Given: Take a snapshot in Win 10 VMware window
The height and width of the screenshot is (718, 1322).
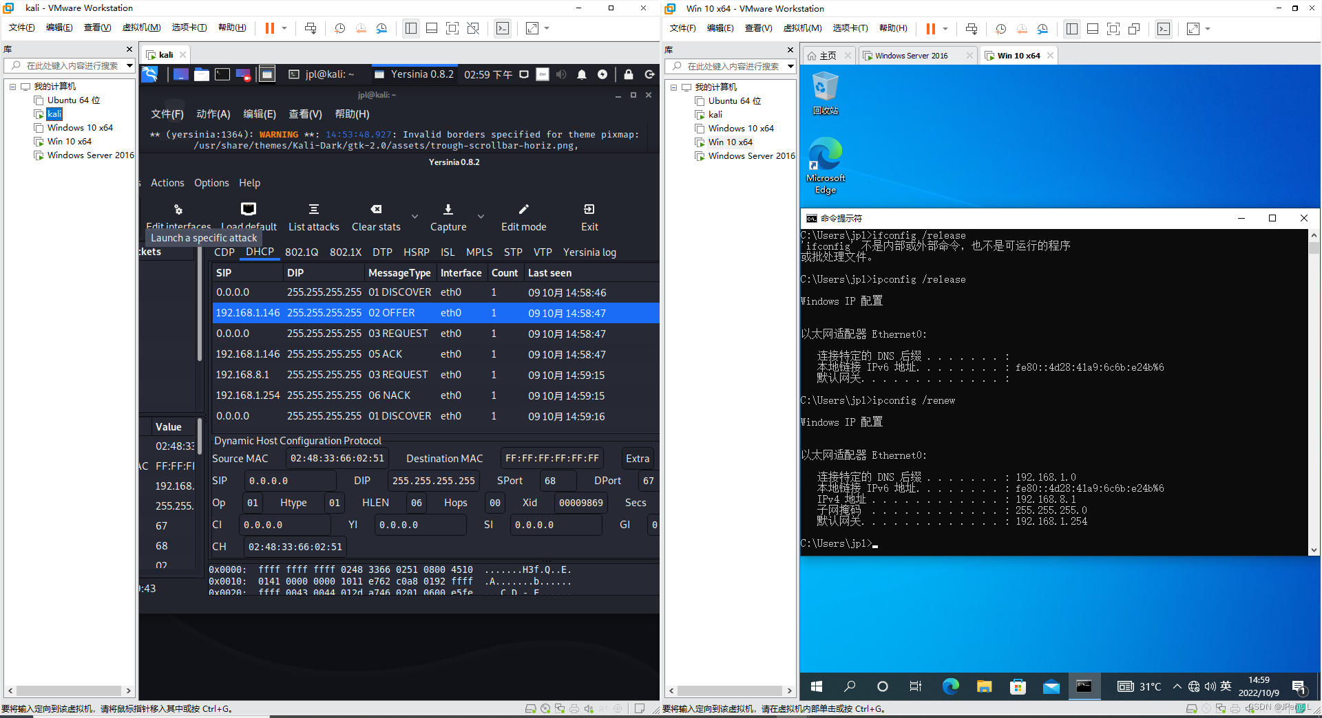Looking at the screenshot, I should click(1001, 29).
